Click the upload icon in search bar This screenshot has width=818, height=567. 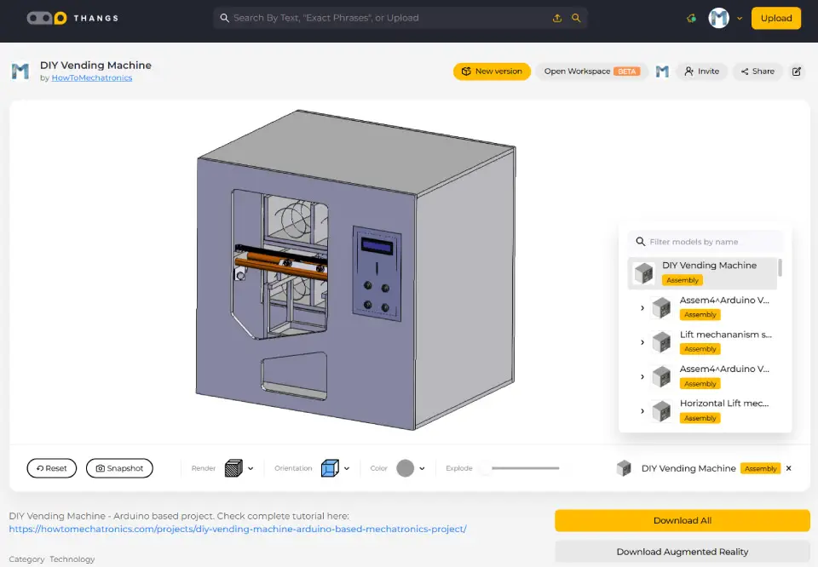(557, 18)
